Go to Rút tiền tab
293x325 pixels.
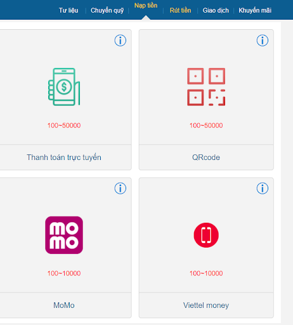click(x=180, y=10)
